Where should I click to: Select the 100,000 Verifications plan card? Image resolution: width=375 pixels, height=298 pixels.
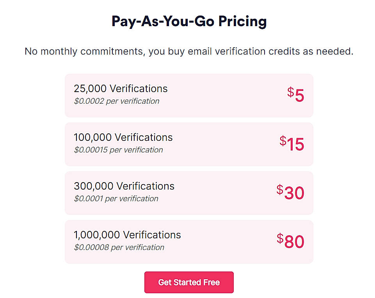[x=188, y=144]
